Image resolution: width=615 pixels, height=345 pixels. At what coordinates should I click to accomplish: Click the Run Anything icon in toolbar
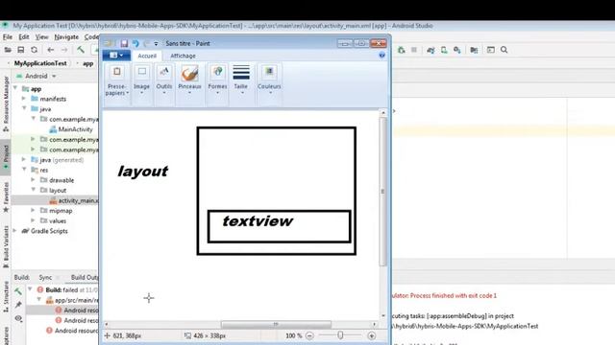click(491, 50)
